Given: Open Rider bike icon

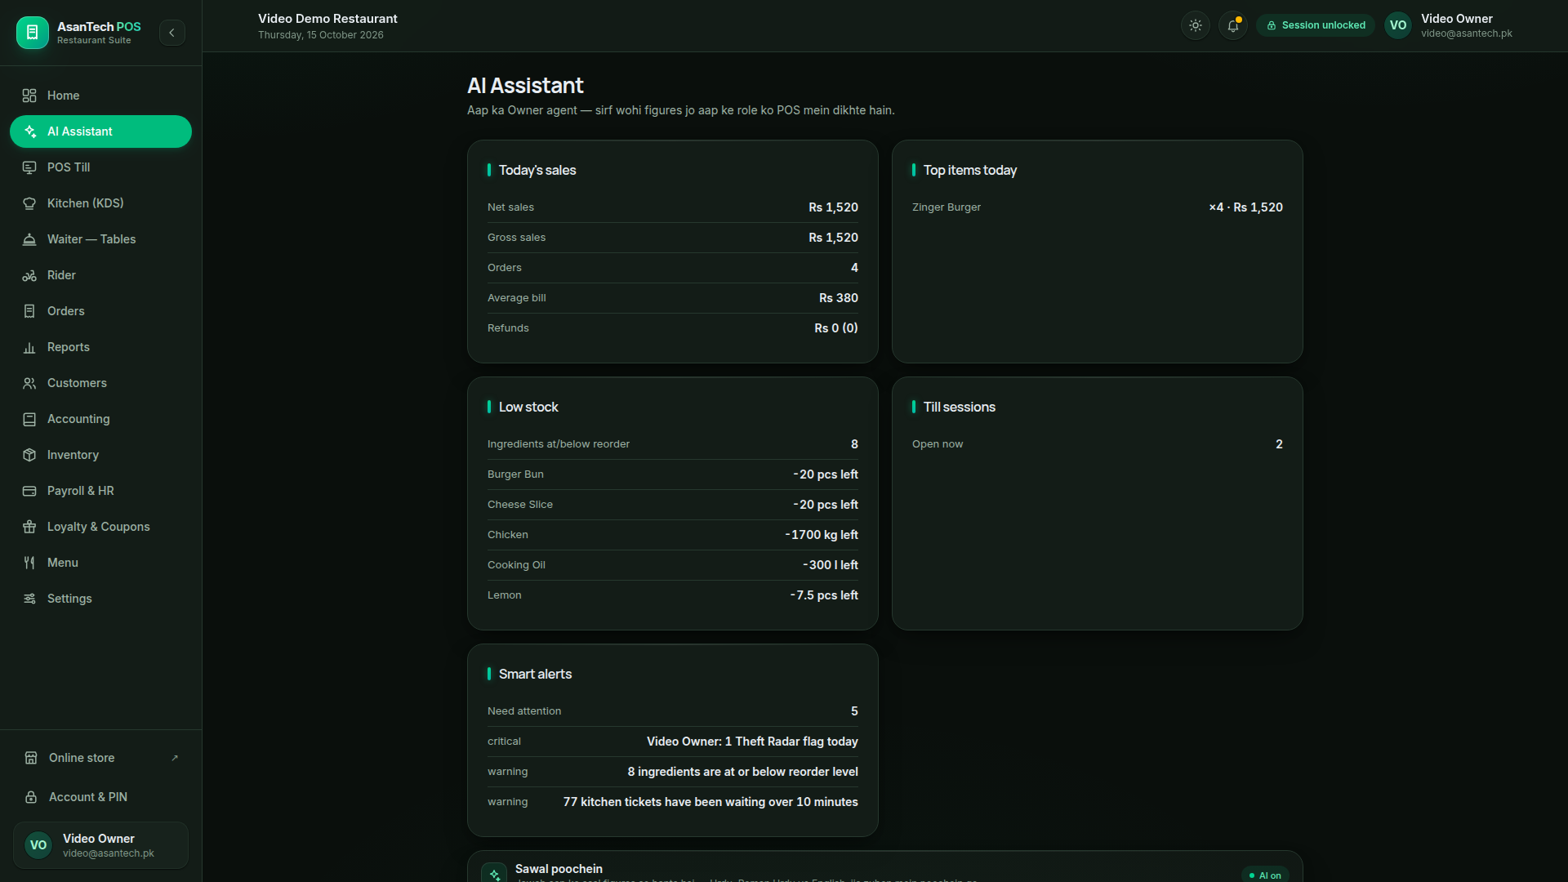Looking at the screenshot, I should [29, 275].
